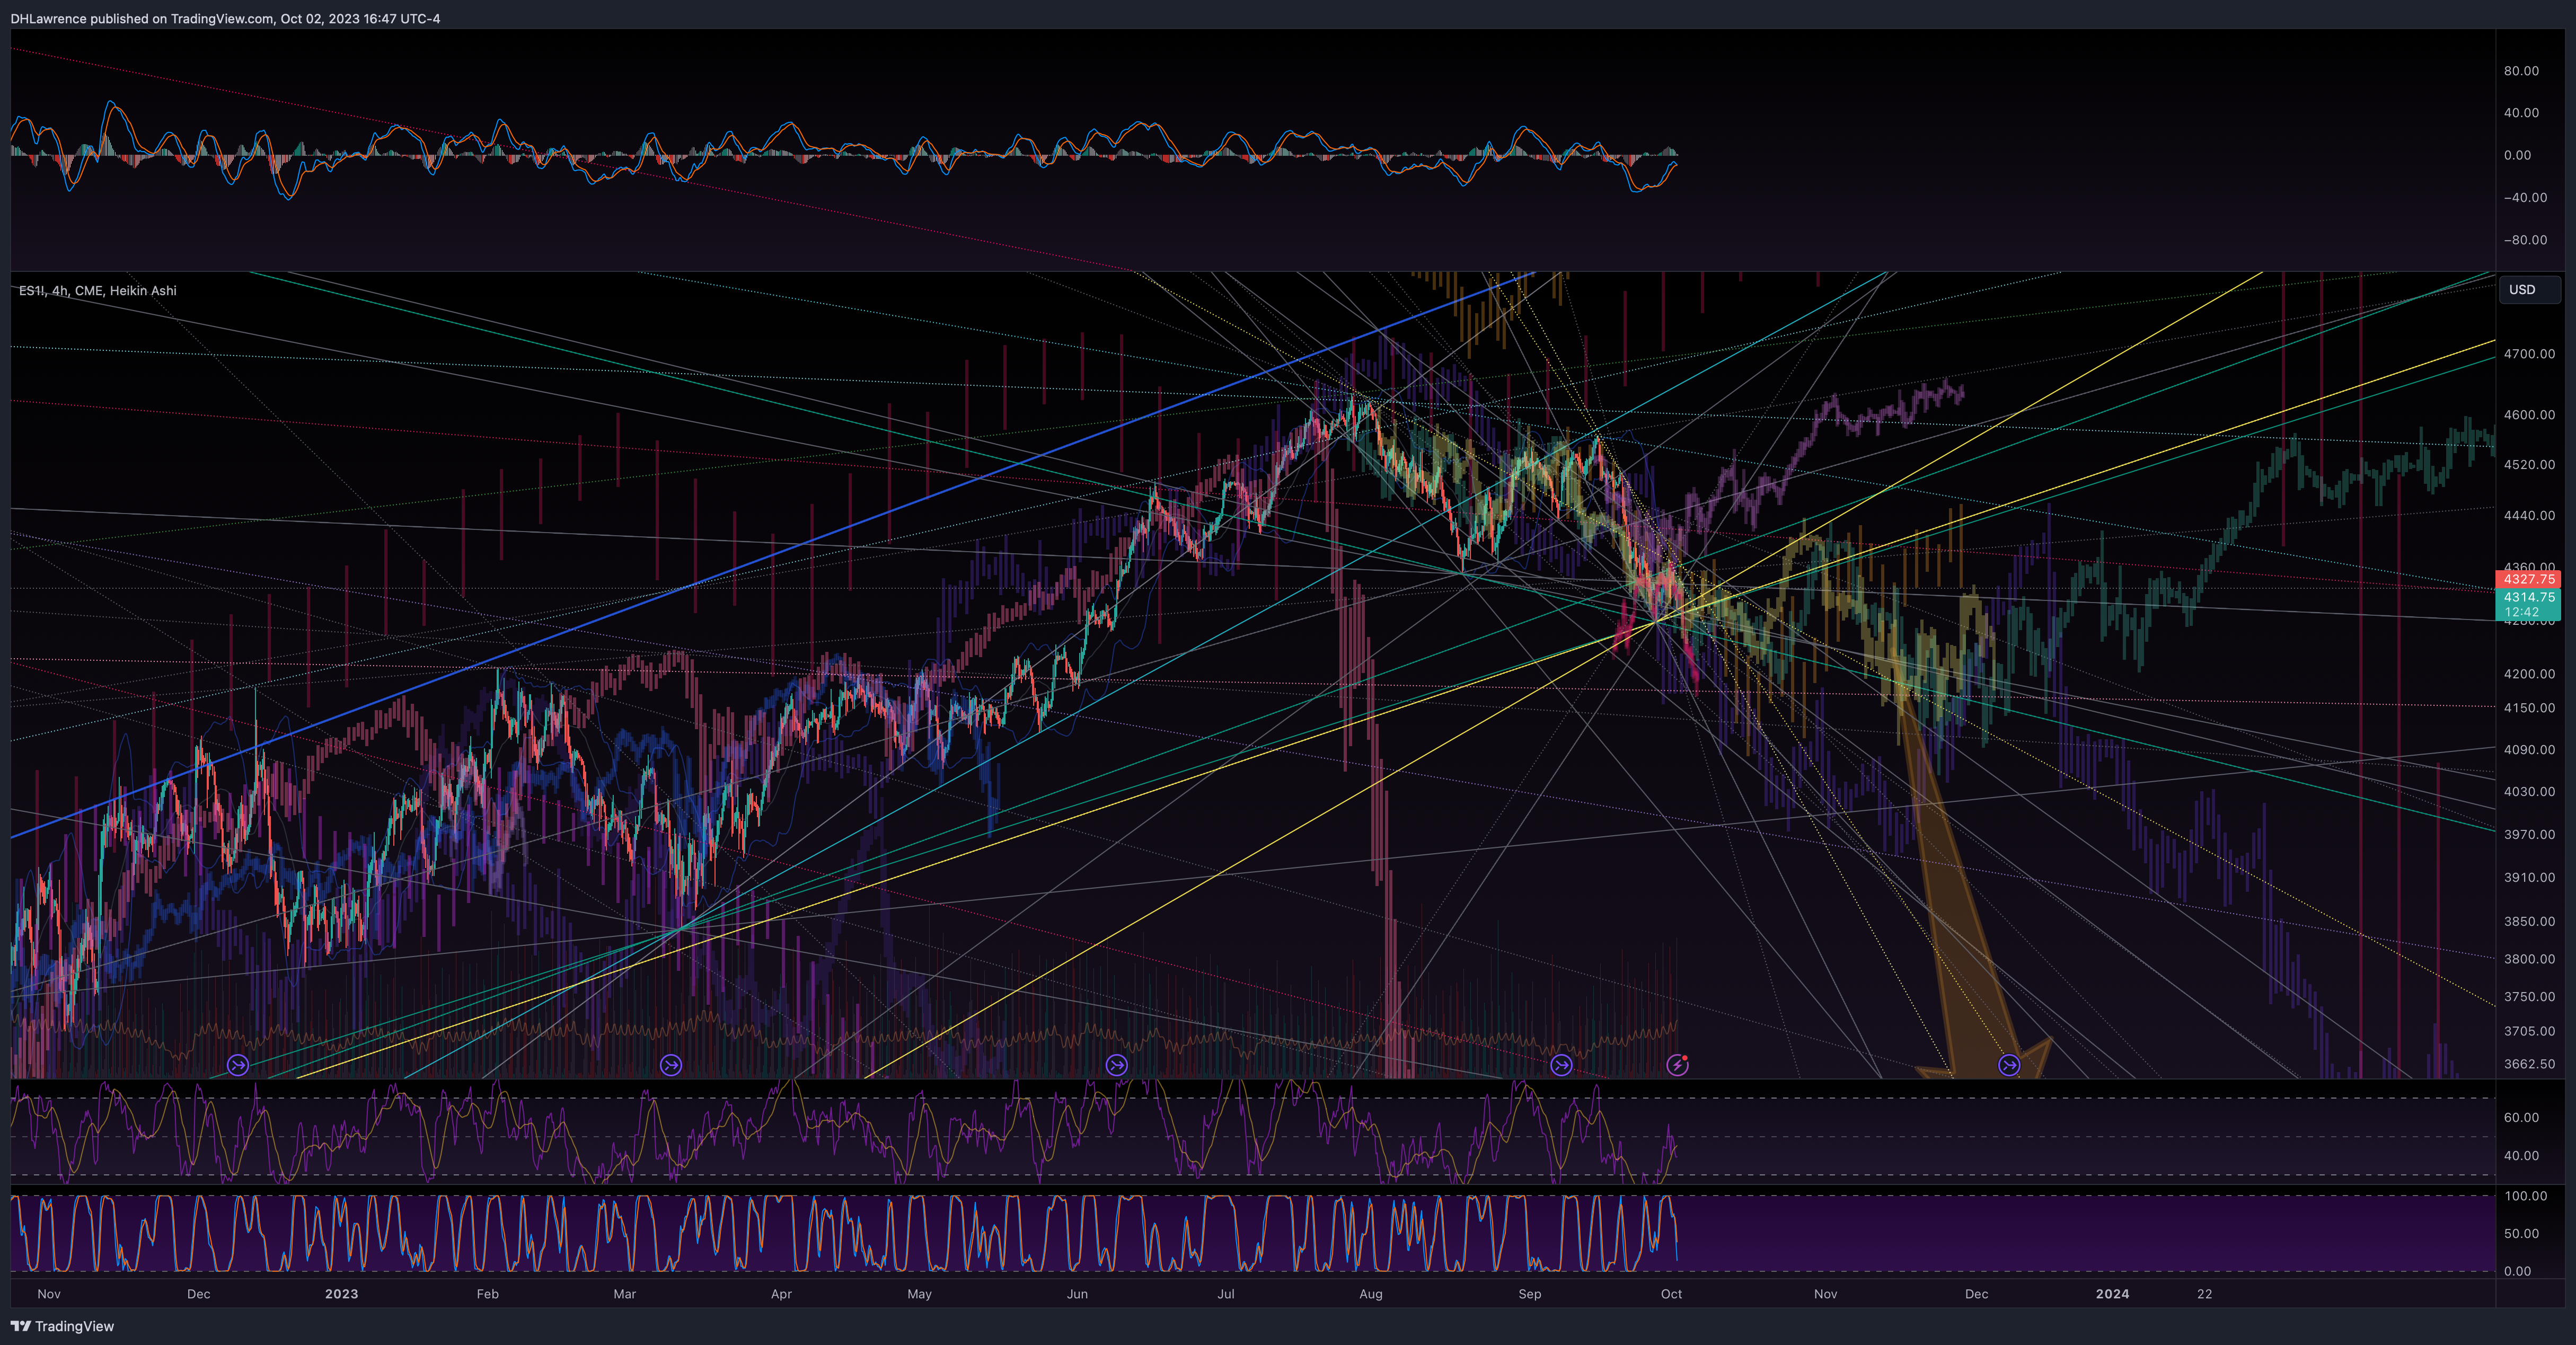The image size is (2576, 1345).
Task: Click the 22 date label on time axis
Action: click(2204, 1294)
